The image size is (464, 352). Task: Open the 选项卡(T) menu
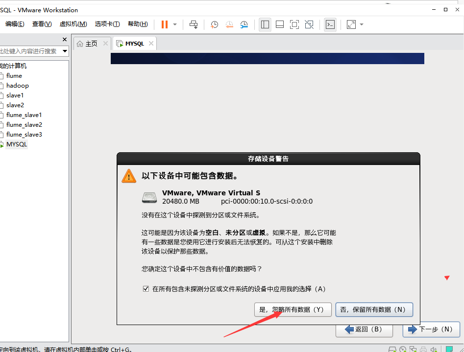(107, 24)
